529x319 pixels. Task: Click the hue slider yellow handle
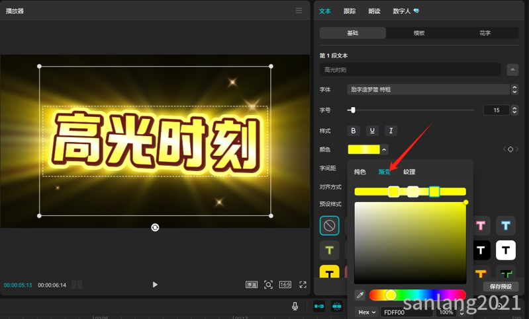pos(391,295)
